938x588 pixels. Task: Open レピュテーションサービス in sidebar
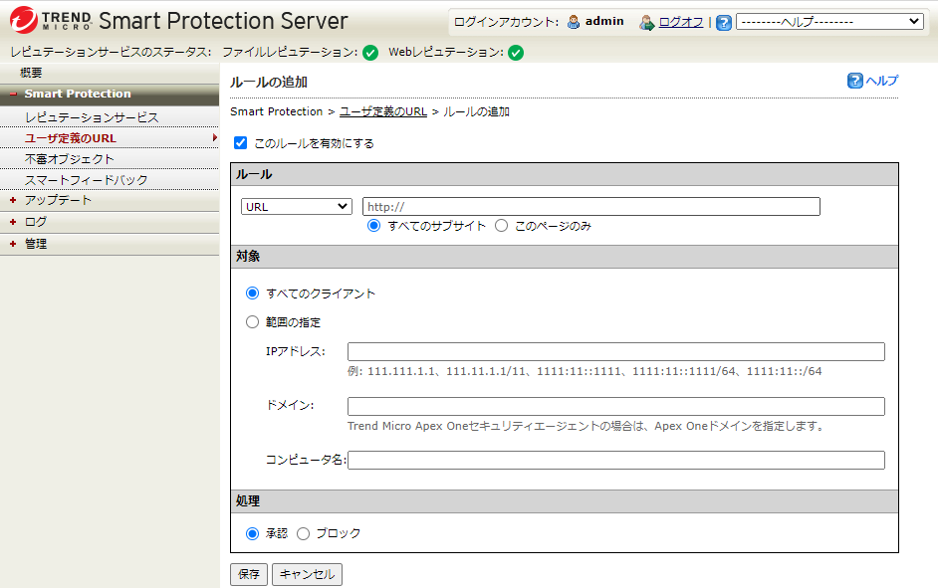click(92, 117)
